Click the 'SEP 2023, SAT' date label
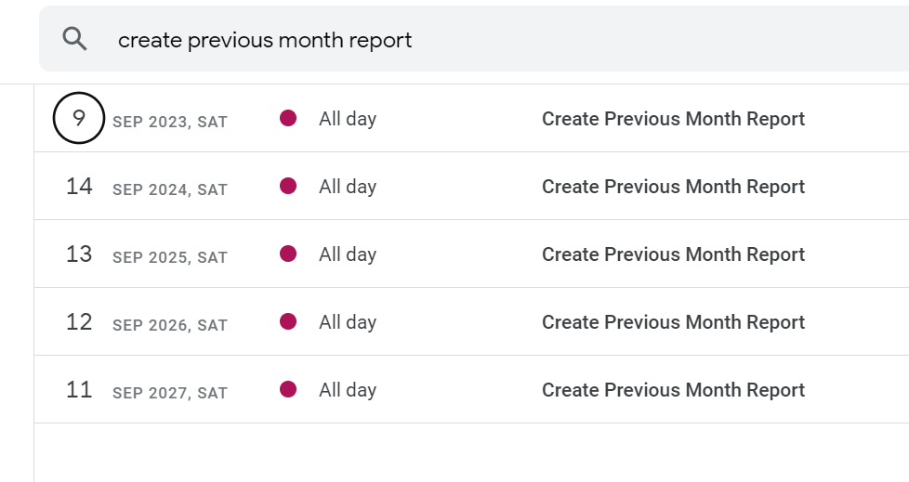The width and height of the screenshot is (909, 482). coord(169,122)
